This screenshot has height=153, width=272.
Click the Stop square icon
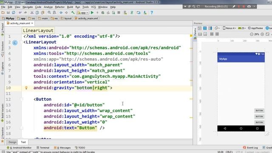tap(119, 12)
